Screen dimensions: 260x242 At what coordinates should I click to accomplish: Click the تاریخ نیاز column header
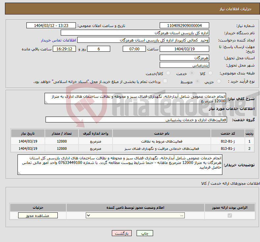click(28, 133)
